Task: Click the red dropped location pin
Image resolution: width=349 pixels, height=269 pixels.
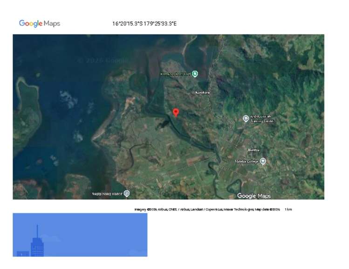Action: point(176,112)
